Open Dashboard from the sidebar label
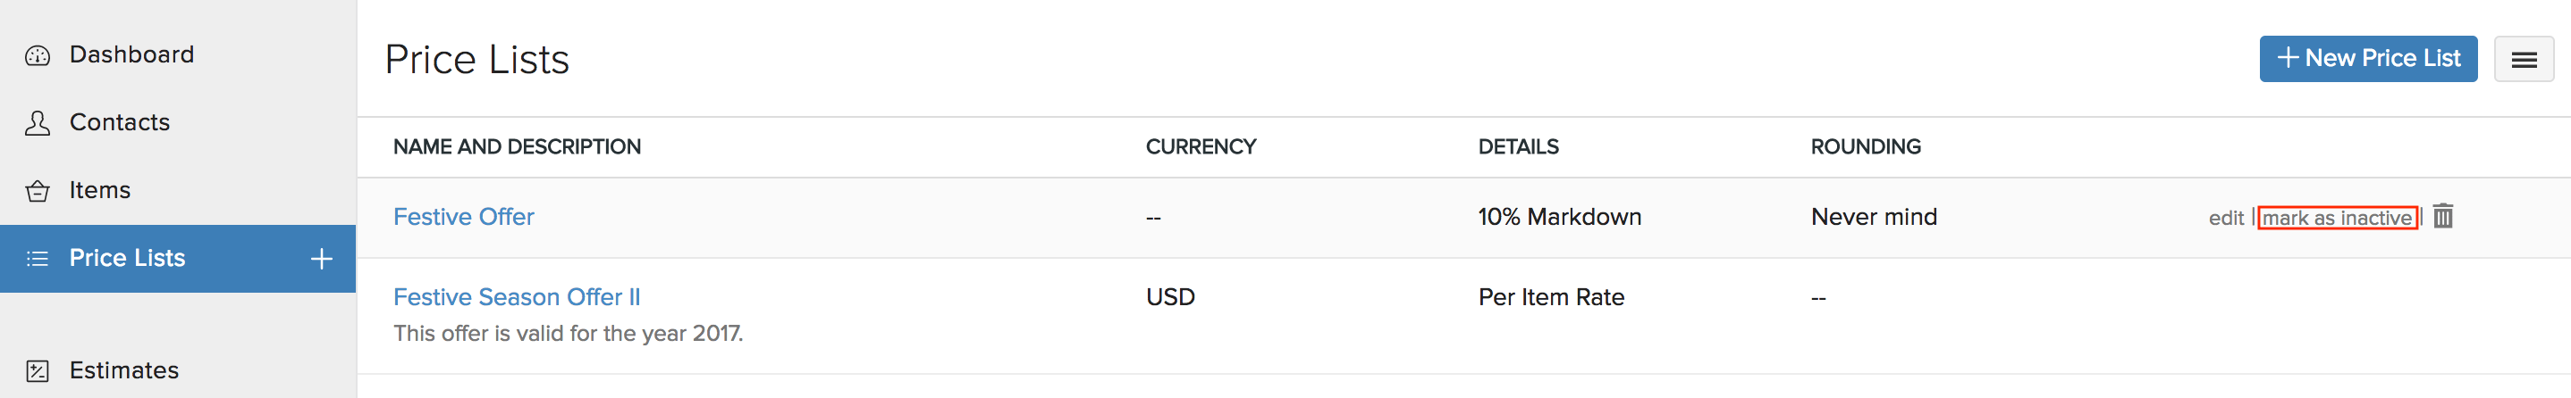This screenshot has width=2571, height=398. (x=131, y=54)
